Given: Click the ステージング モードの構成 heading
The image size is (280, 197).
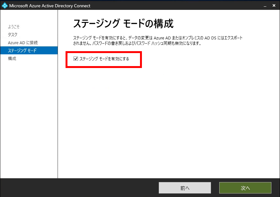Looking at the screenshot, I should pos(123,24).
